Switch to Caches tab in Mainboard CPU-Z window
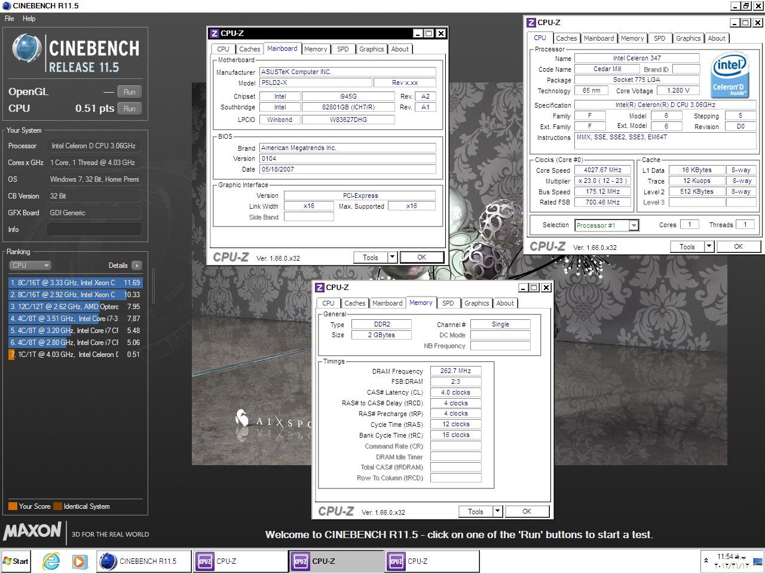 click(x=249, y=49)
